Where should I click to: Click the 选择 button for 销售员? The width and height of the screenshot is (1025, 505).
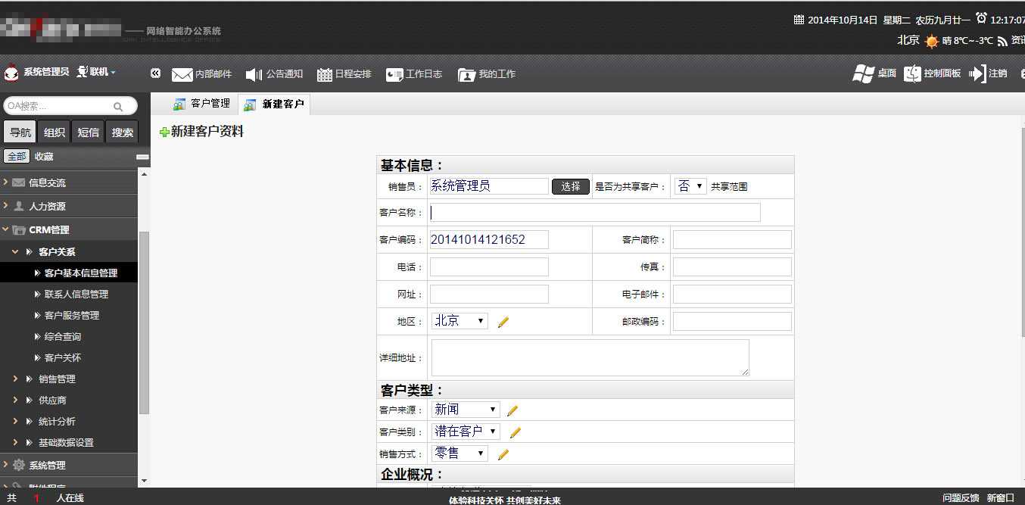[571, 186]
